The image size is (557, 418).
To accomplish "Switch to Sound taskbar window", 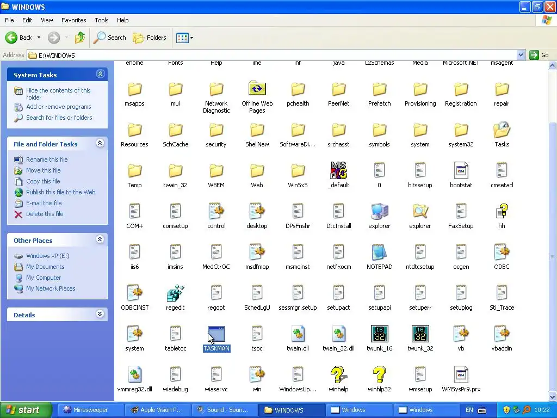I will [225, 410].
